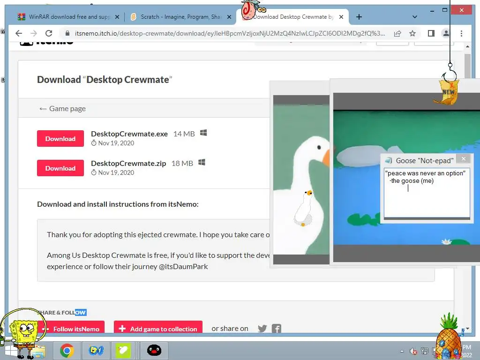Click inside the Goose Not-epad text area

coord(427,192)
